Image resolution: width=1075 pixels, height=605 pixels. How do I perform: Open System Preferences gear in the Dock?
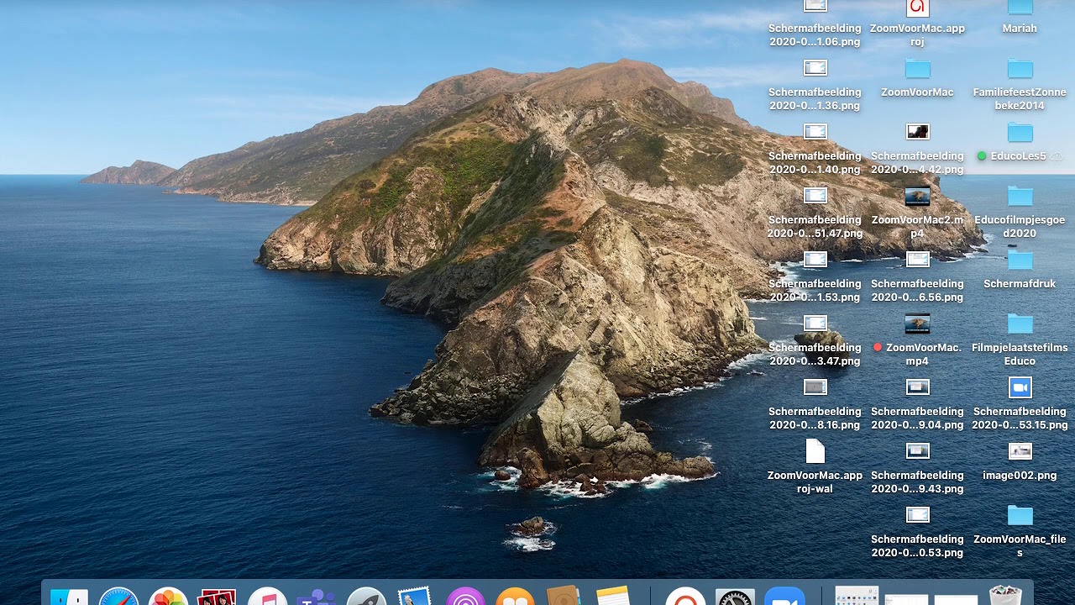[x=735, y=597]
